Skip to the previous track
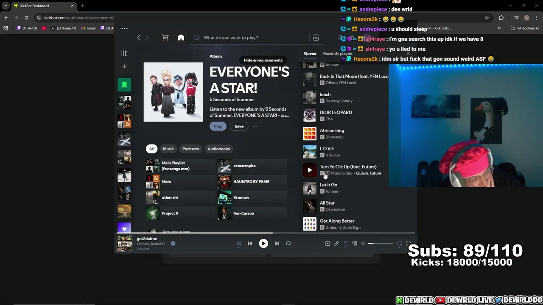 click(x=250, y=244)
